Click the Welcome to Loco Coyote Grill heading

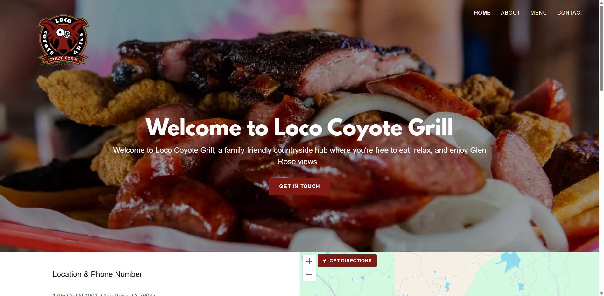299,127
